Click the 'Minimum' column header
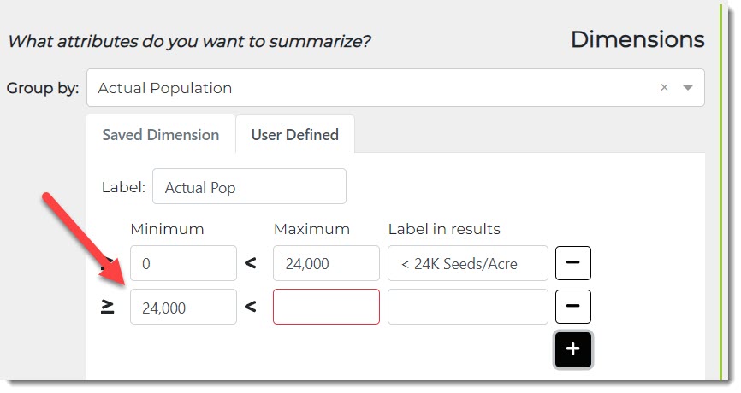The height and width of the screenshot is (393, 741). 167,229
